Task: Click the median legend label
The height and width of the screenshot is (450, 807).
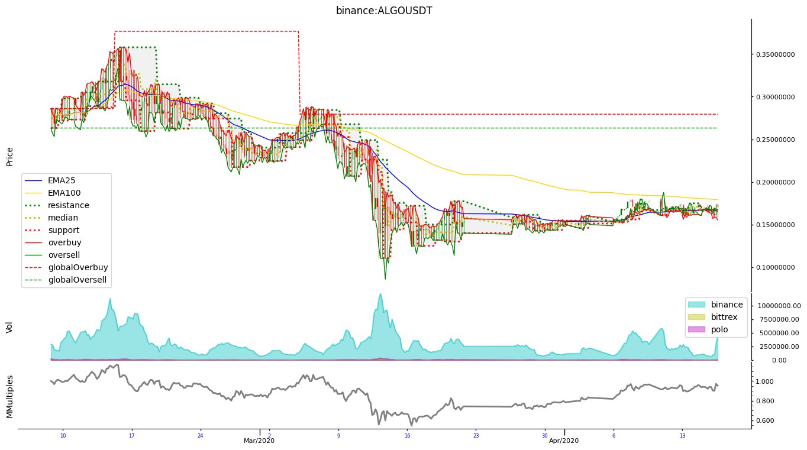Action: click(62, 217)
